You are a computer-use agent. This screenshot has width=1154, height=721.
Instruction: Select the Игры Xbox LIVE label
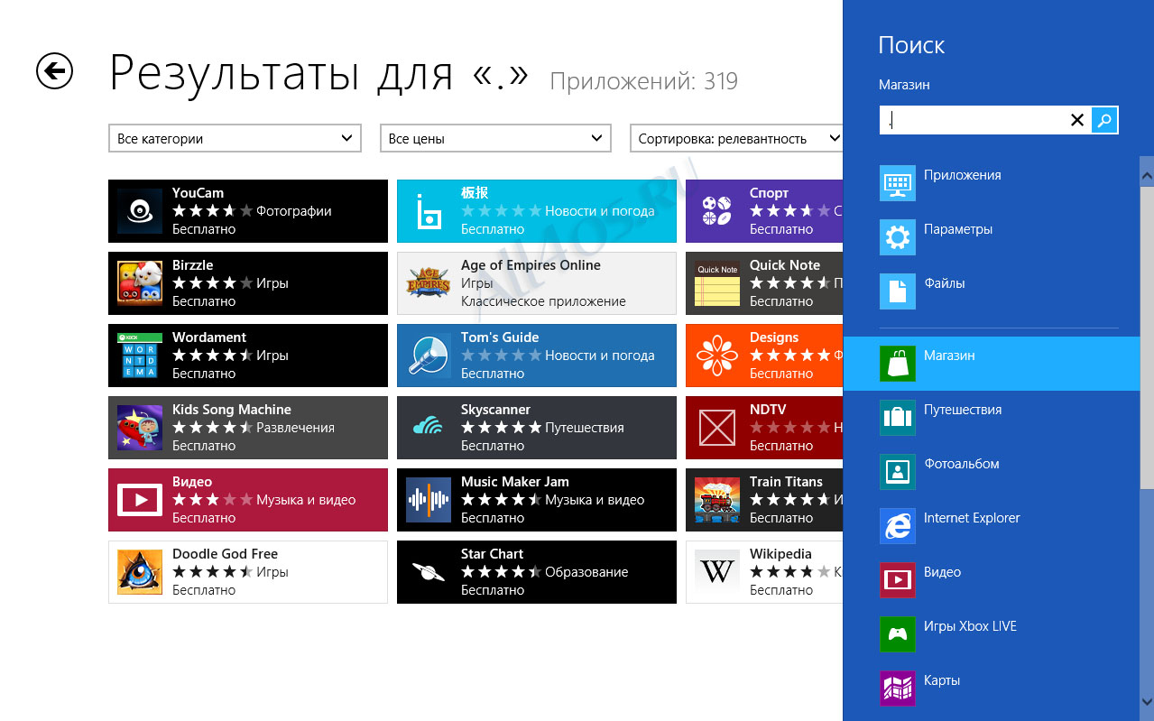970,626
